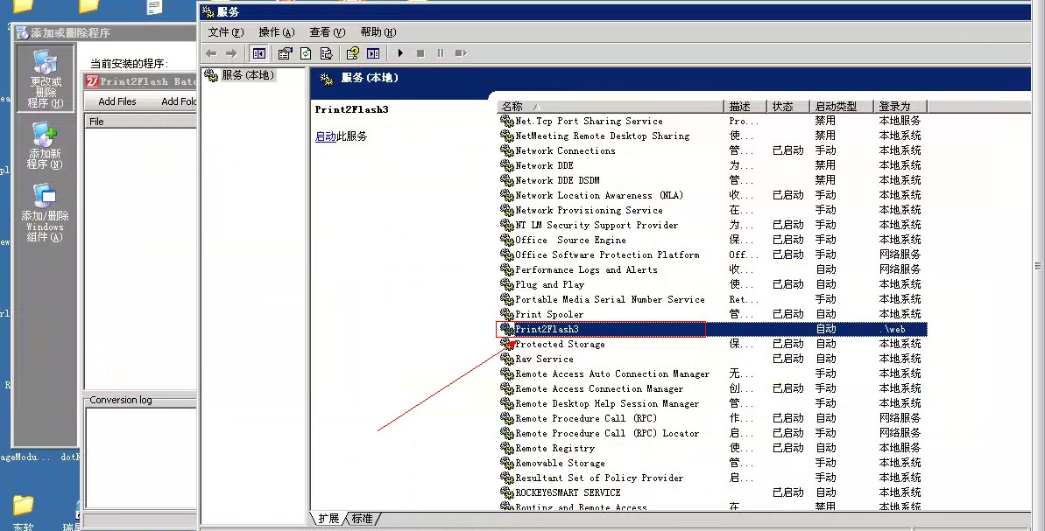Click the gear icon of Office Source Engine
Screen dimensions: 1045x531
click(507, 241)
